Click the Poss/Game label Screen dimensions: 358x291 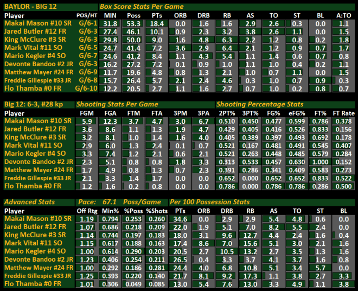tap(142, 202)
